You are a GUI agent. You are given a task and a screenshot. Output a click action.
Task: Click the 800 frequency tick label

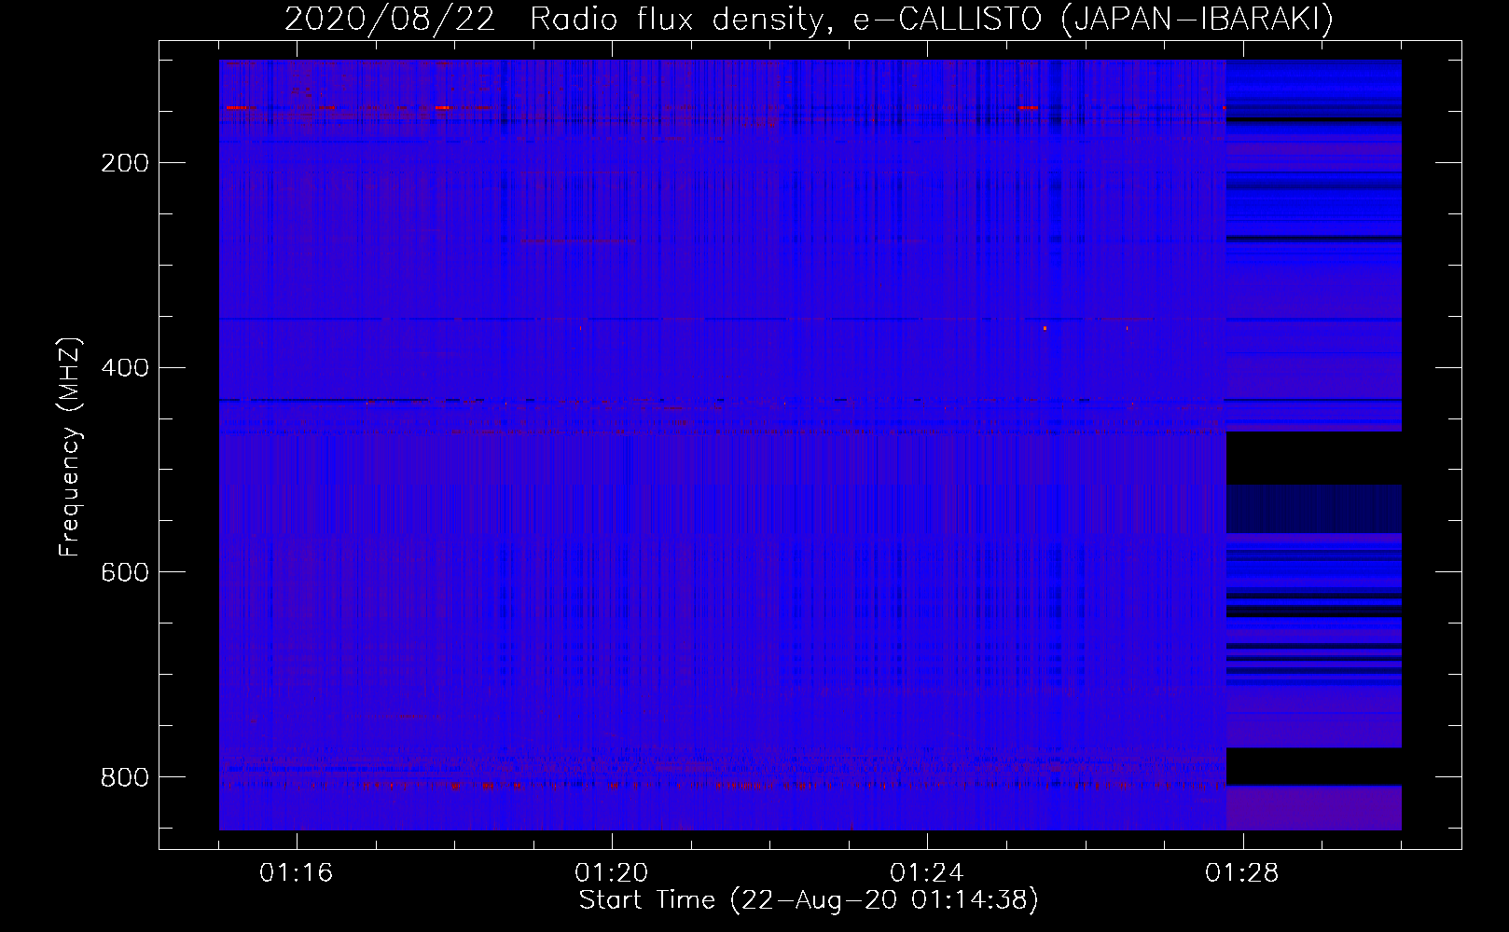125,776
